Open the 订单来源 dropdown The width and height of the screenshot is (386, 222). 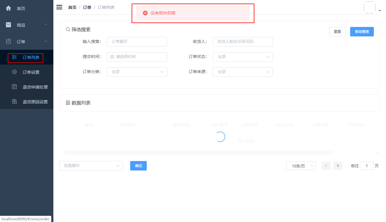coord(243,72)
